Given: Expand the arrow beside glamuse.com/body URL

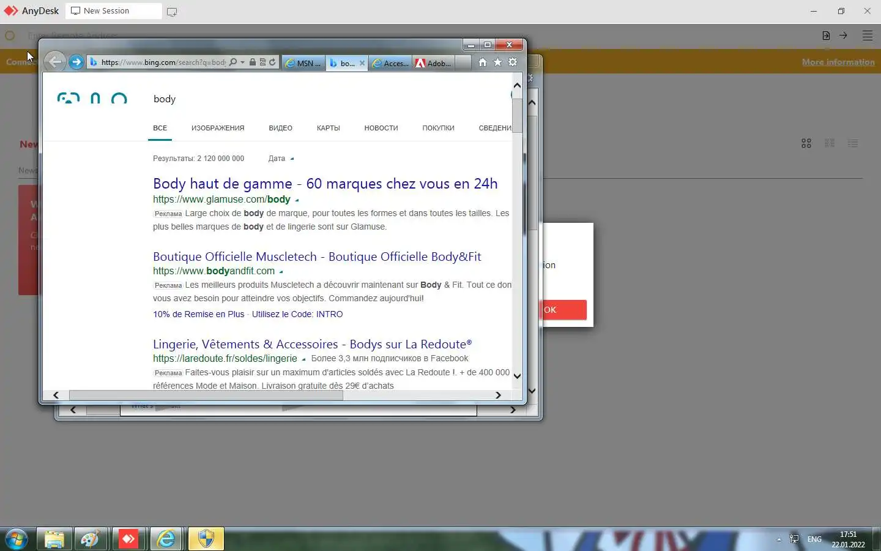Looking at the screenshot, I should coord(297,200).
